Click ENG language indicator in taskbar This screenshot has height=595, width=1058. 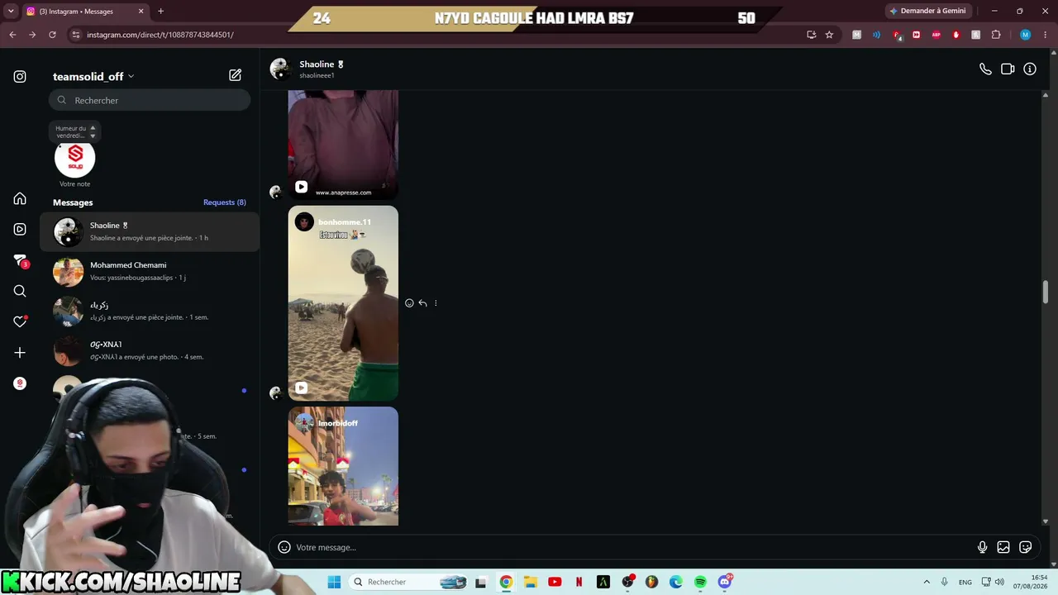pos(965,582)
